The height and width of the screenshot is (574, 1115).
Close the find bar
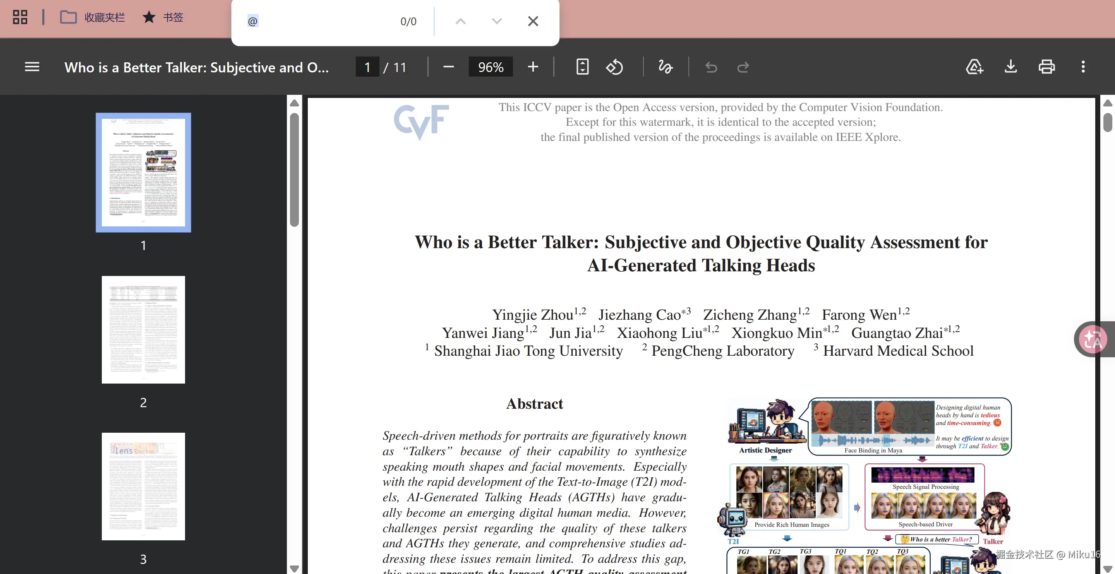coord(533,21)
